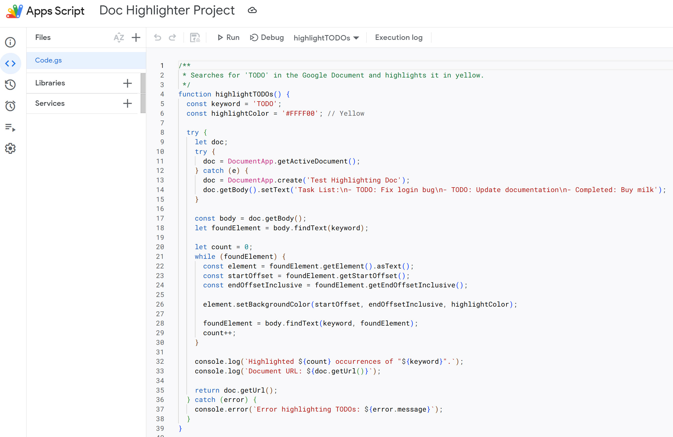673x437 pixels.
Task: Sort files alphabetically with AZ icon
Action: pos(119,37)
